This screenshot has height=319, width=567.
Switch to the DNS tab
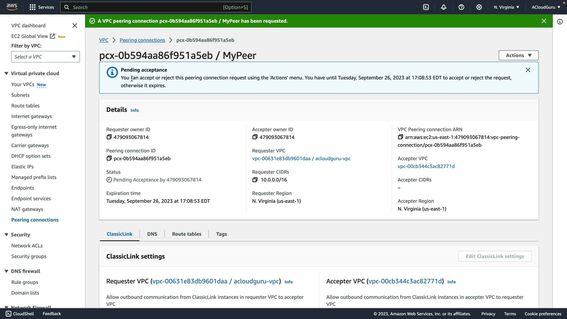tap(152, 234)
